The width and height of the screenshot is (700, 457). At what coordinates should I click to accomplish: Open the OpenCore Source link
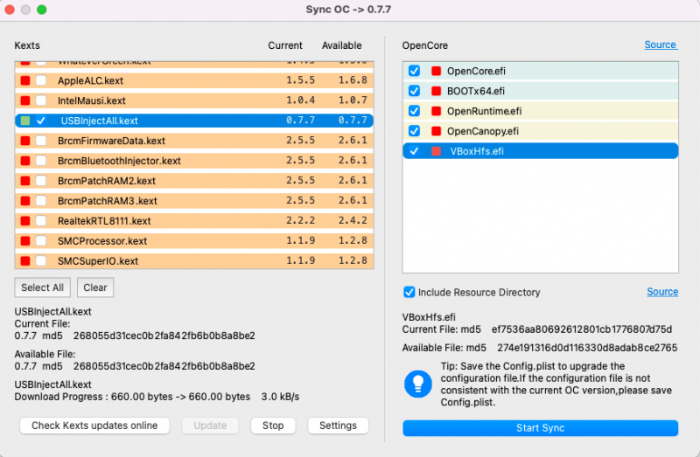tap(660, 45)
